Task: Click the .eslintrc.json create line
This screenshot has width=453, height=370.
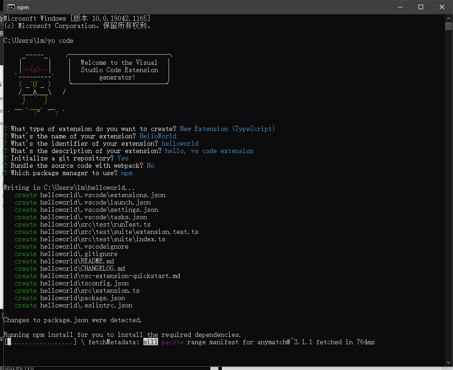Action: point(74,306)
